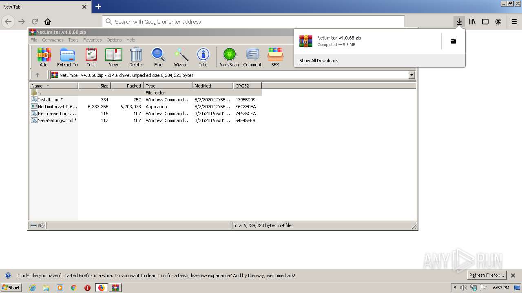Open Firefox account icon
The image size is (522, 293).
(x=498, y=22)
